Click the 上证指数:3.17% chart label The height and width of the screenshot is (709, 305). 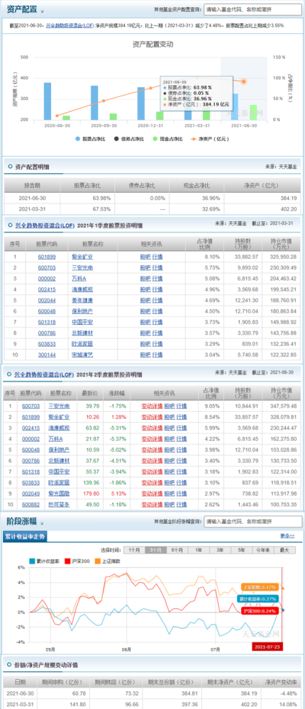pos(260,587)
